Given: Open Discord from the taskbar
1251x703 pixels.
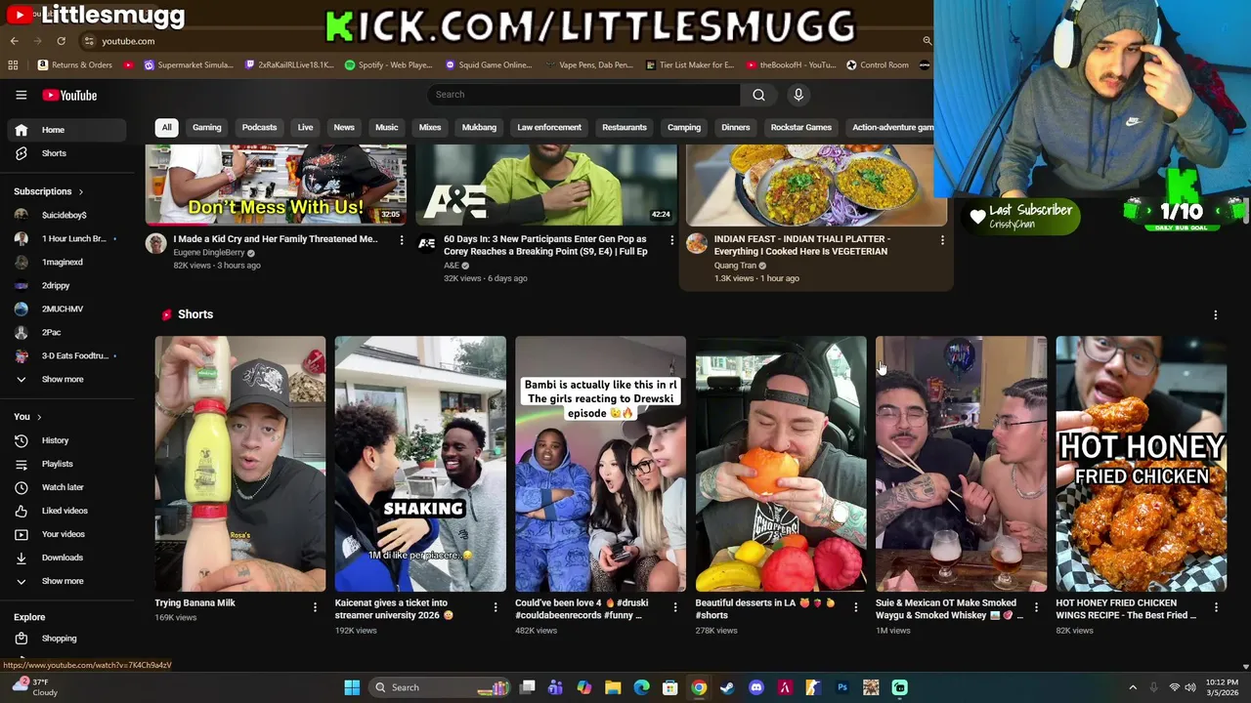Looking at the screenshot, I should [755, 687].
